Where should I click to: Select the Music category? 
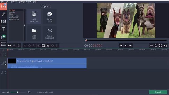pyautogui.click(x=11, y=14)
